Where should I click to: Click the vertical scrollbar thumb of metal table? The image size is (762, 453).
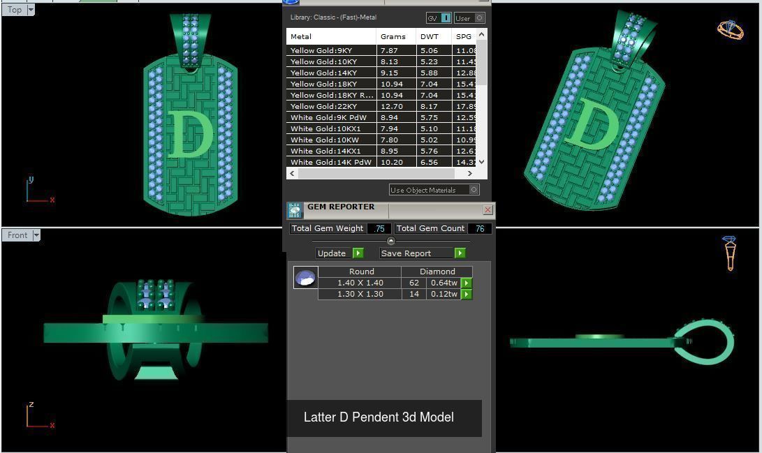482,62
